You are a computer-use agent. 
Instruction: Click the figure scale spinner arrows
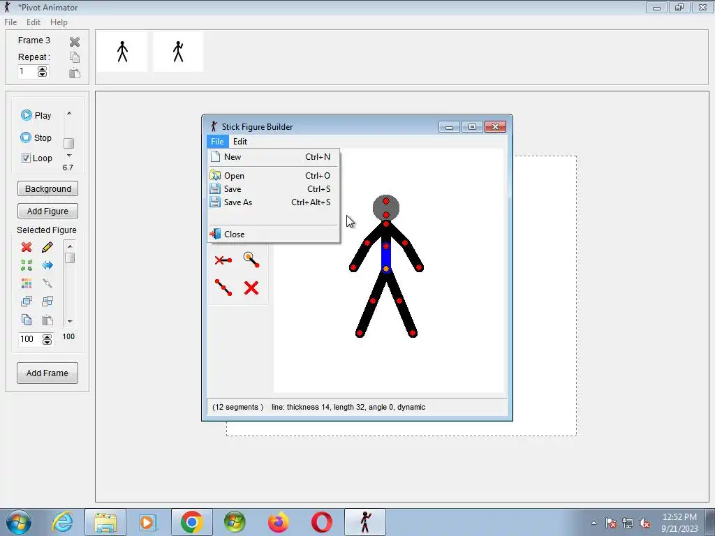pos(47,339)
